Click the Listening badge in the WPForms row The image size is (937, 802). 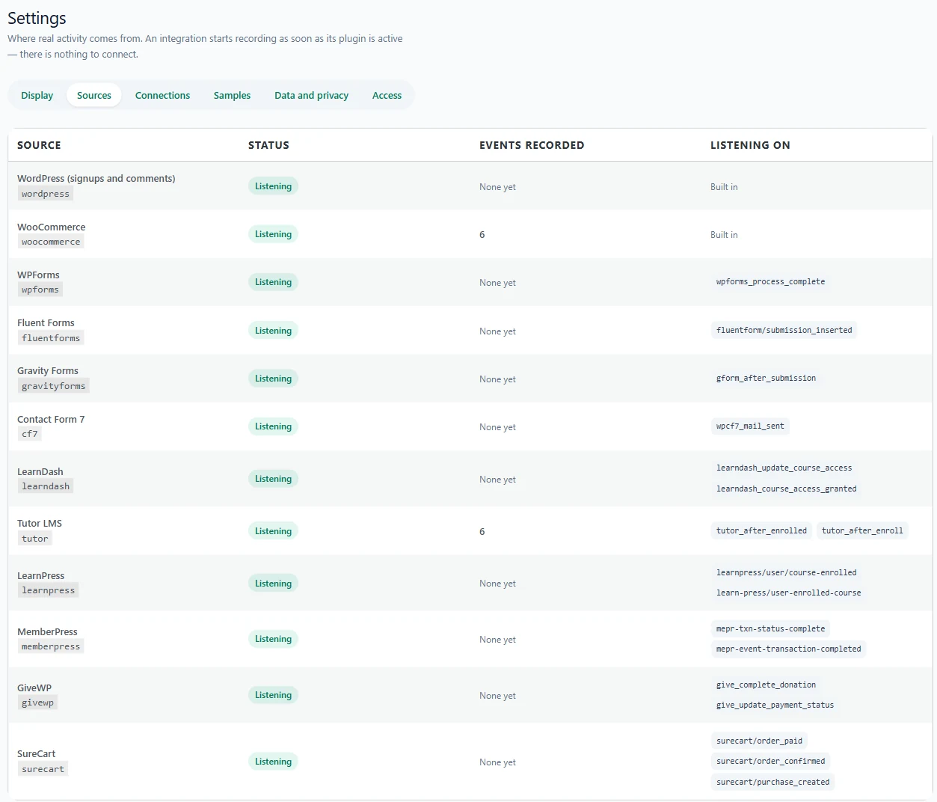[273, 282]
